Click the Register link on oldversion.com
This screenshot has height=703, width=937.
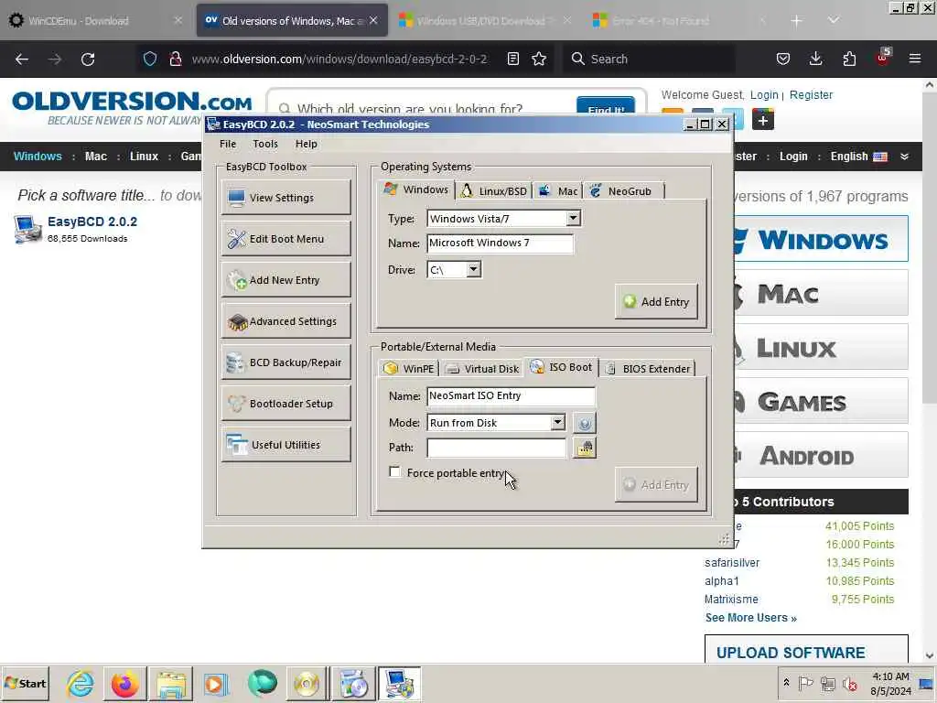811,95
